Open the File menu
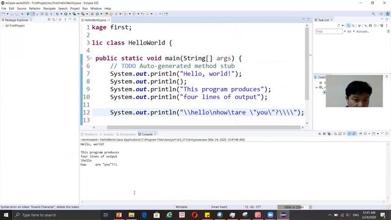Viewport: 391px width, 220px height. (x=4, y=9)
